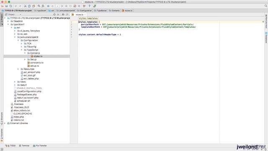Click the Stop icon in toolbar
Image resolution: width=268 pixels, height=151 pixels.
[79, 6]
